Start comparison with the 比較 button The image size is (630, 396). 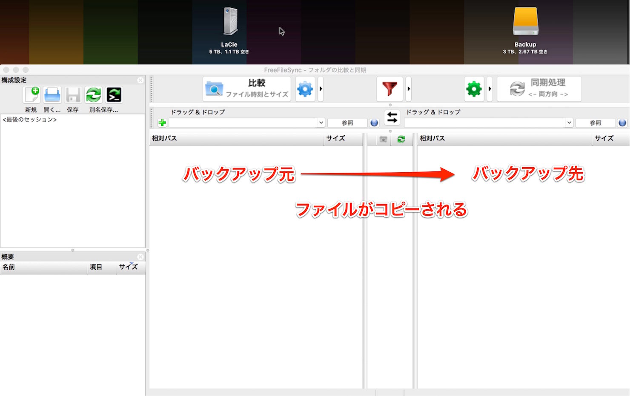pos(247,89)
